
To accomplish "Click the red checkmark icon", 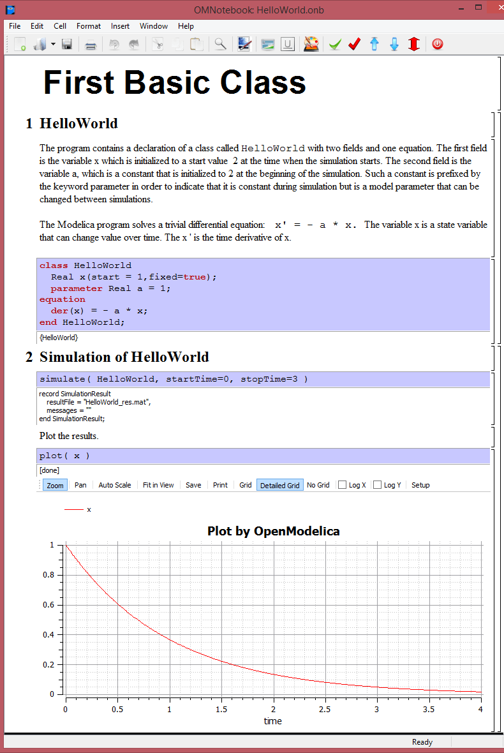I will point(355,44).
